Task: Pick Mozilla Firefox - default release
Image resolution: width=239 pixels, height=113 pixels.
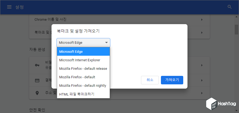Action: coord(83,68)
